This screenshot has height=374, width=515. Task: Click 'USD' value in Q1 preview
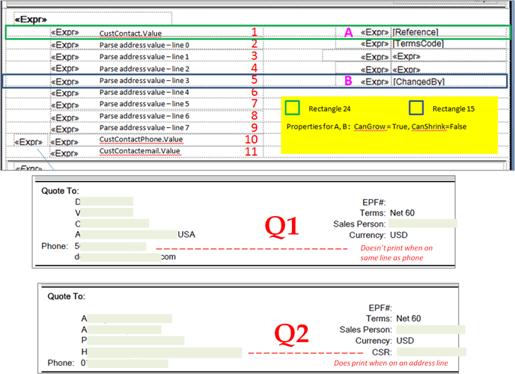[x=398, y=235]
